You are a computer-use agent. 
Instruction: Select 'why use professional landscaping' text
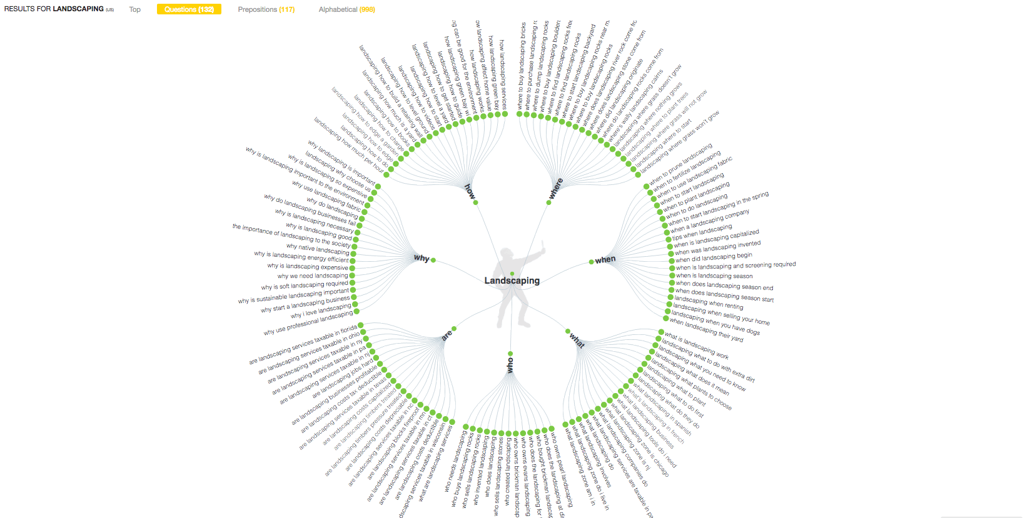pyautogui.click(x=308, y=323)
